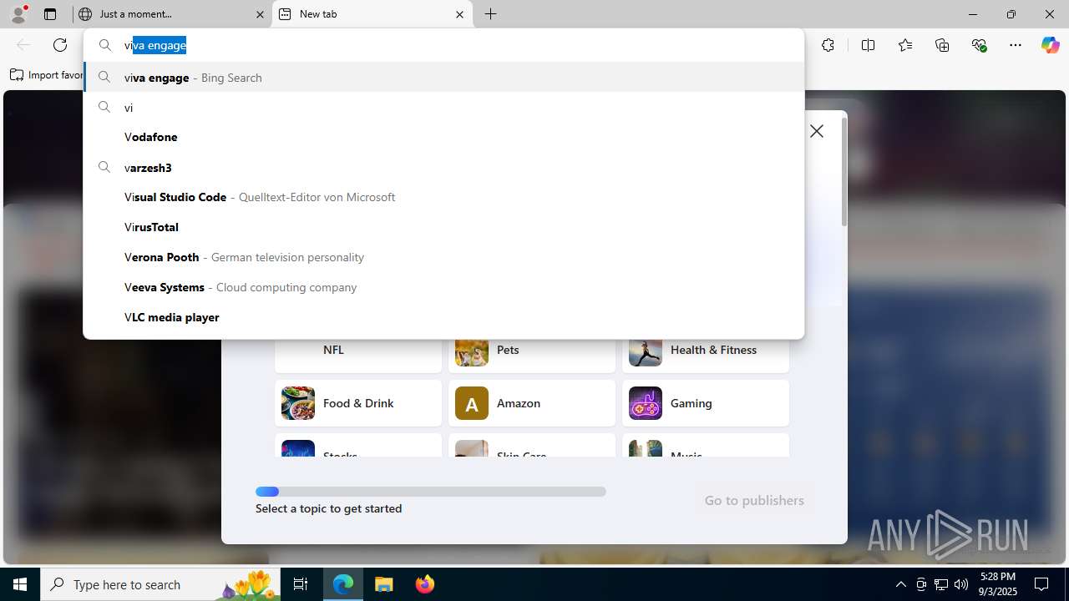Choose the Veeva Systems suggestion

tap(443, 287)
